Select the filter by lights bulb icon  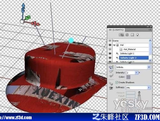137,35
